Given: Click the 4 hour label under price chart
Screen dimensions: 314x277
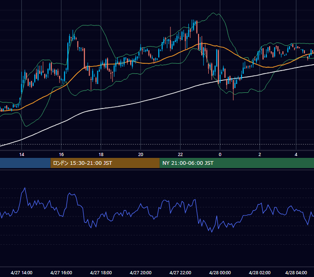Looking at the screenshot, I should [x=296, y=155].
